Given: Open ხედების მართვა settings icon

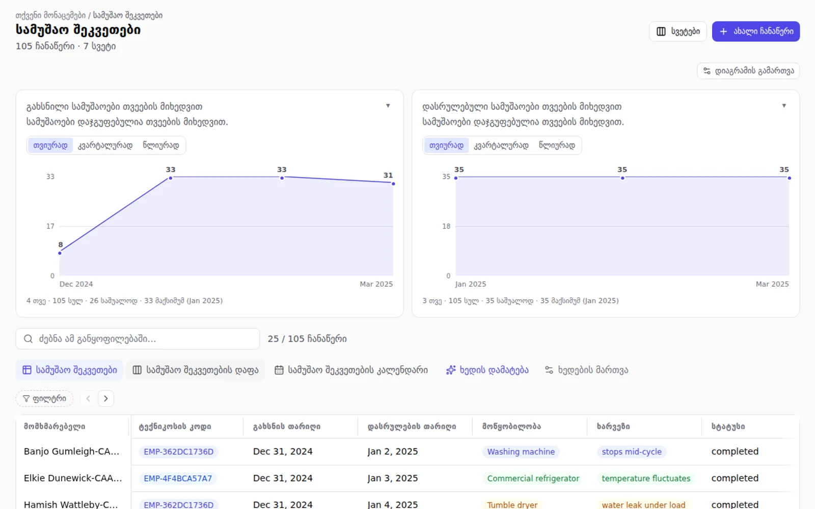Looking at the screenshot, I should pos(549,370).
